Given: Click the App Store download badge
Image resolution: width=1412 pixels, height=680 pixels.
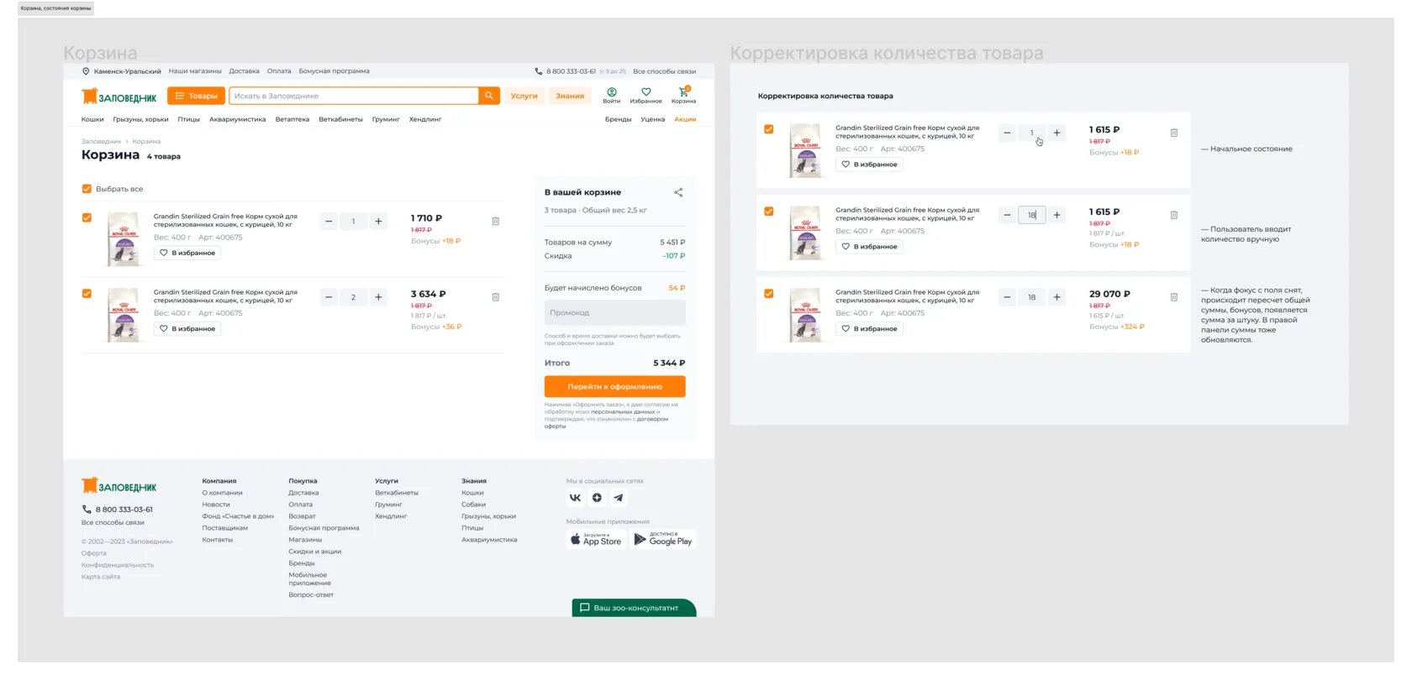Looking at the screenshot, I should click(x=596, y=539).
